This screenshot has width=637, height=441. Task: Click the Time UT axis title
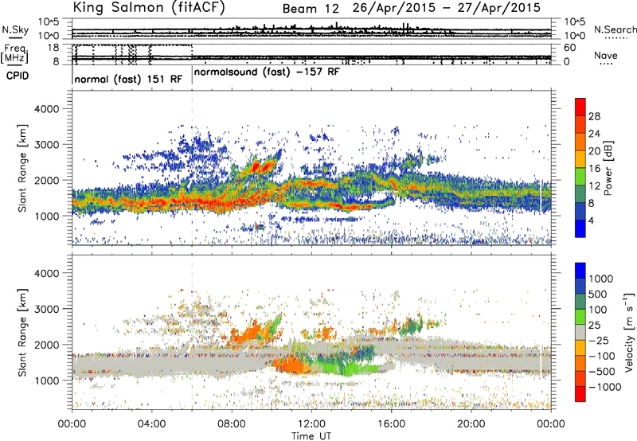[x=311, y=436]
